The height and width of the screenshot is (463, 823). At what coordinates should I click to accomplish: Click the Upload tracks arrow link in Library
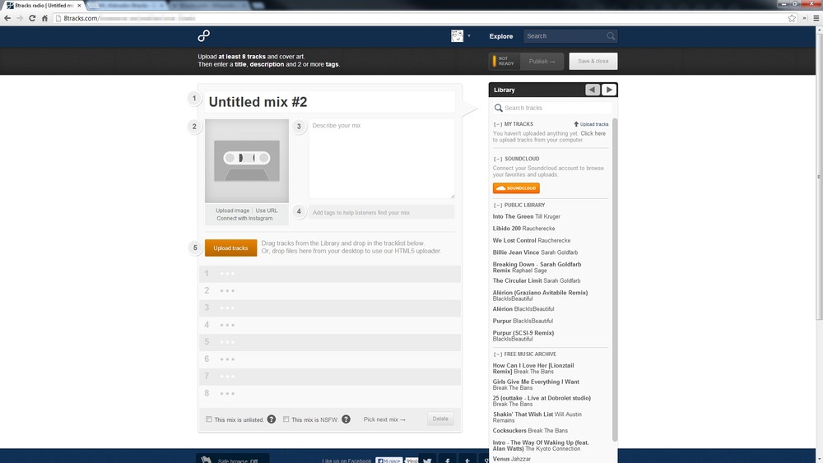(x=591, y=124)
